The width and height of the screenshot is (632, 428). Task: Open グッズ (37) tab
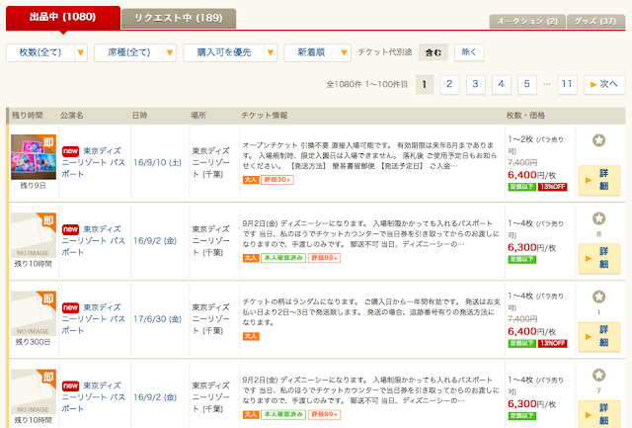[595, 22]
